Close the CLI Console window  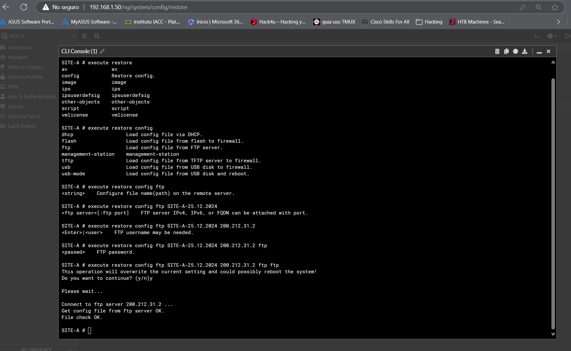[548, 51]
